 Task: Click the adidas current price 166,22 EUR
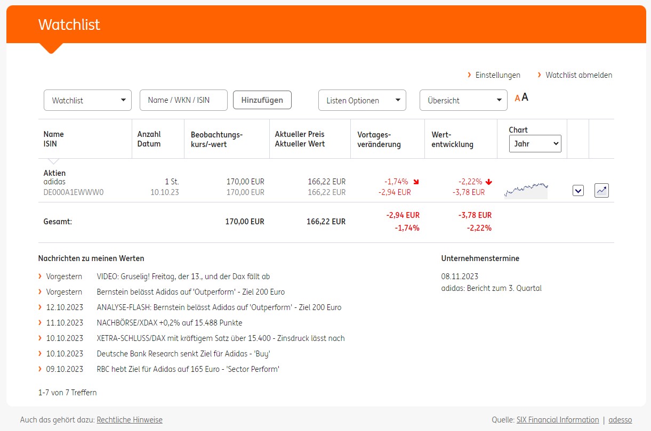326,182
